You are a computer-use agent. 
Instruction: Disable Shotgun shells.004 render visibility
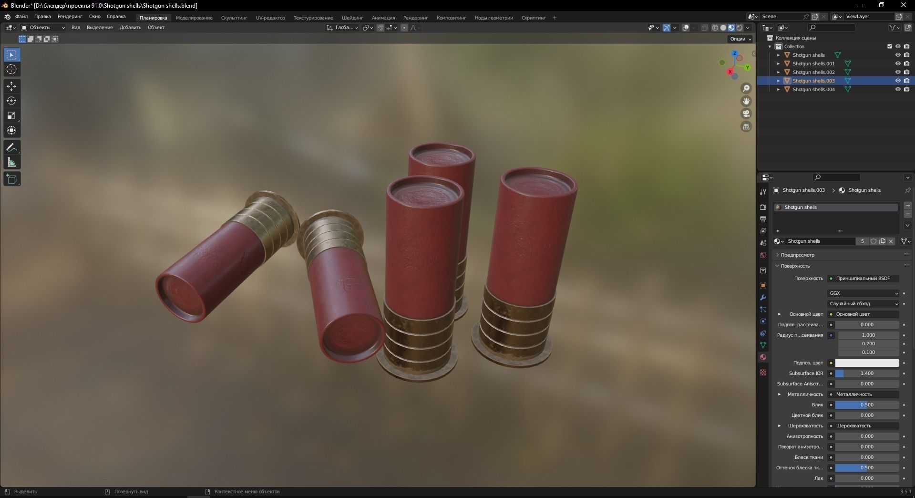pyautogui.click(x=907, y=89)
